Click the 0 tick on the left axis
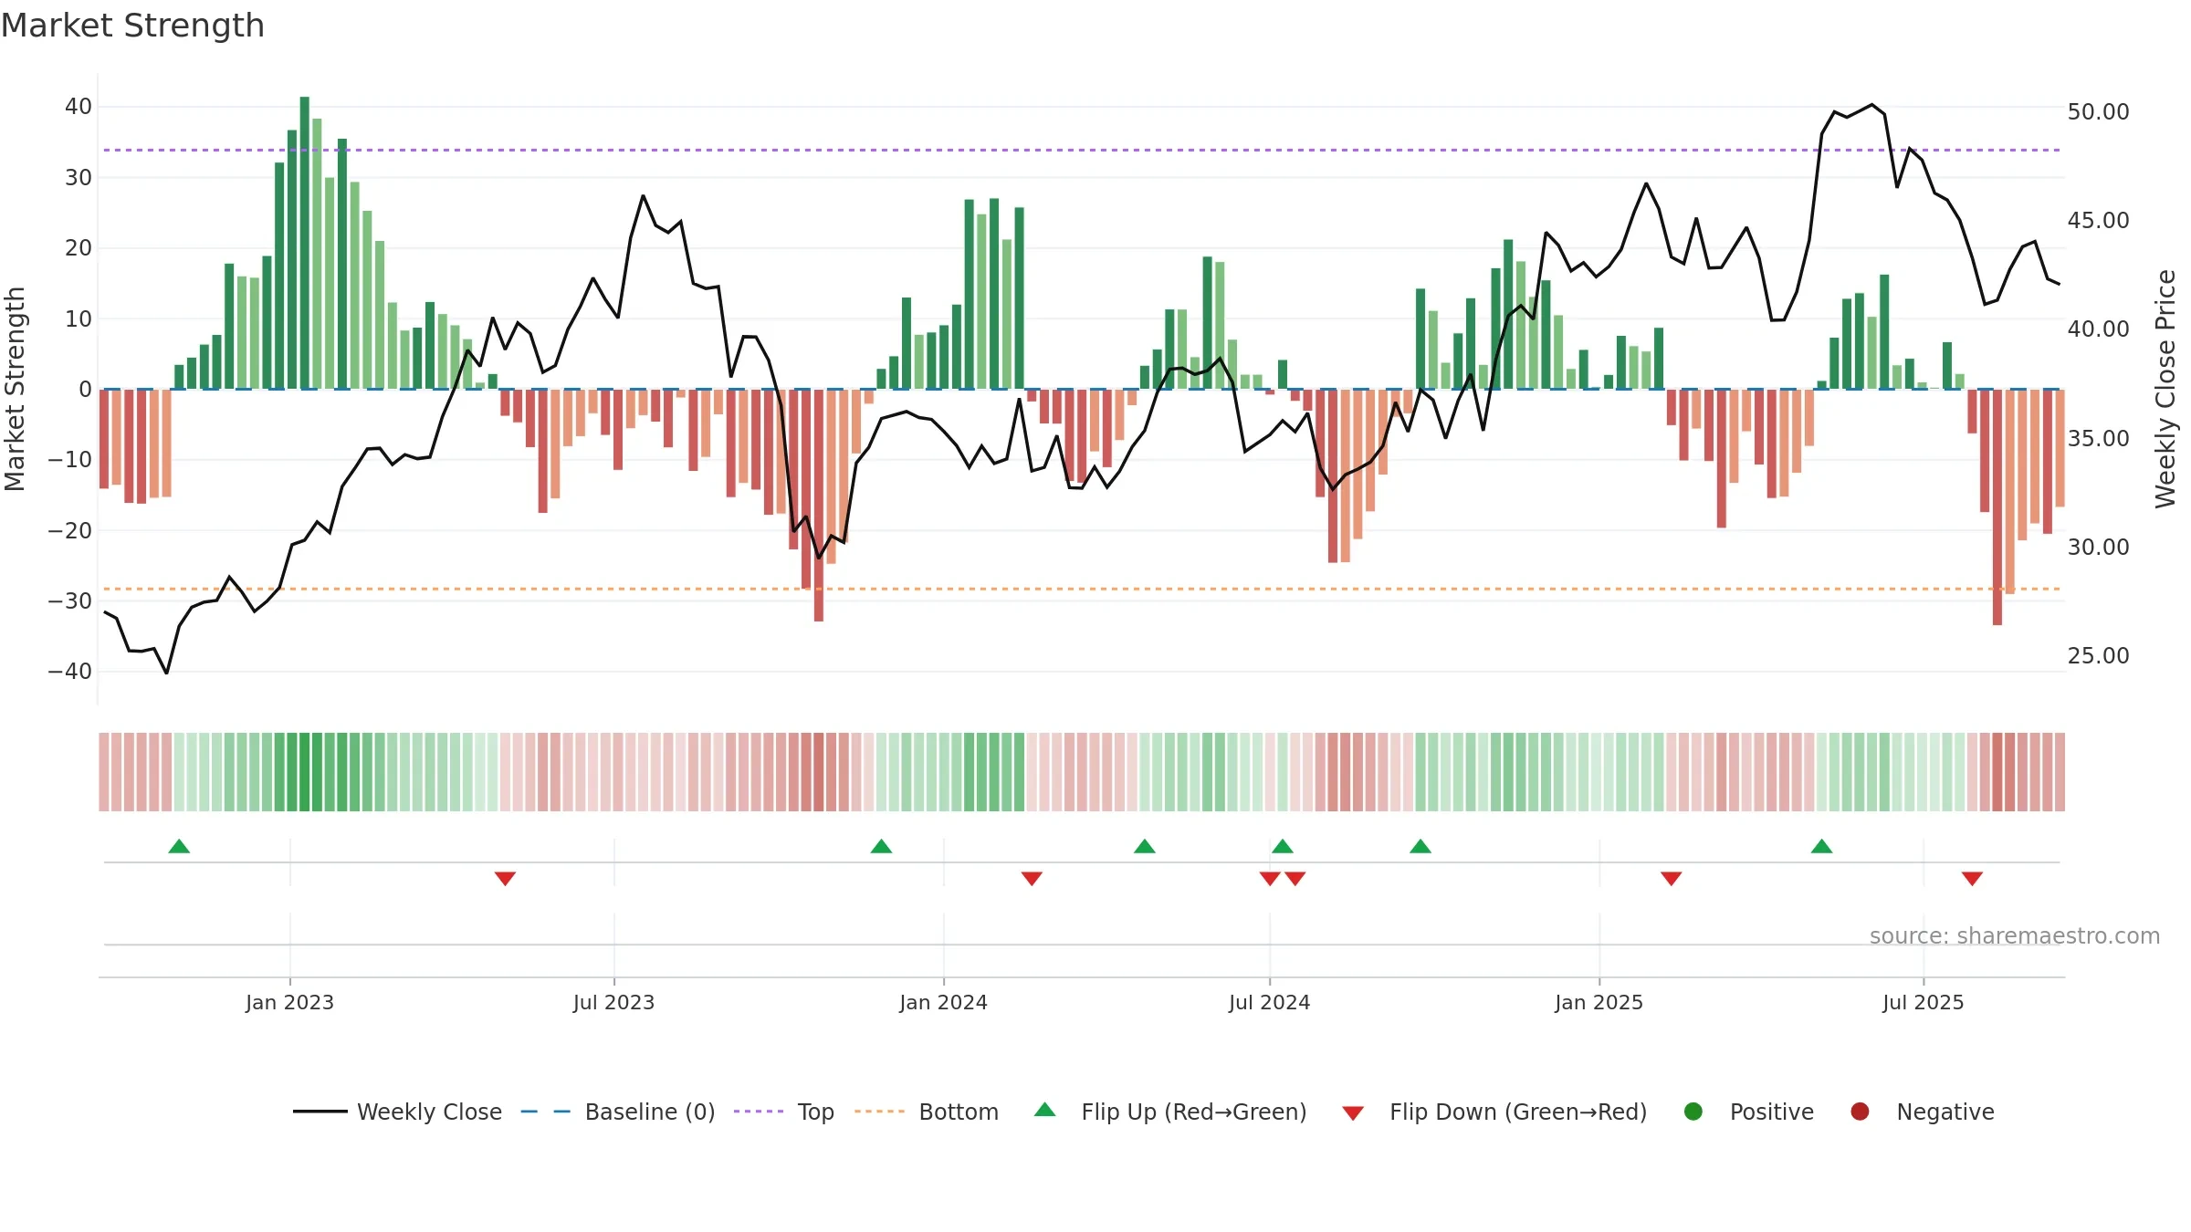This screenshot has width=2191, height=1232. click(85, 390)
